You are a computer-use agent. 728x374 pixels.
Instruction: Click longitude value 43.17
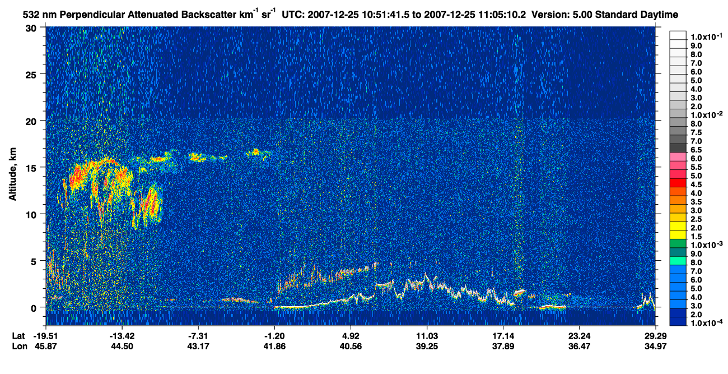tap(198, 346)
